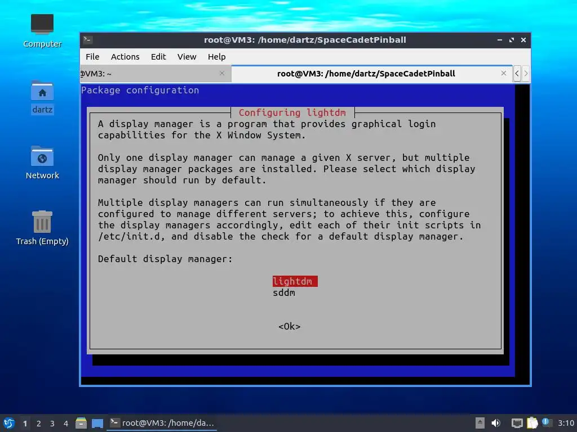Switch to workspace 4
Screen dimensions: 577x432
tap(66, 424)
